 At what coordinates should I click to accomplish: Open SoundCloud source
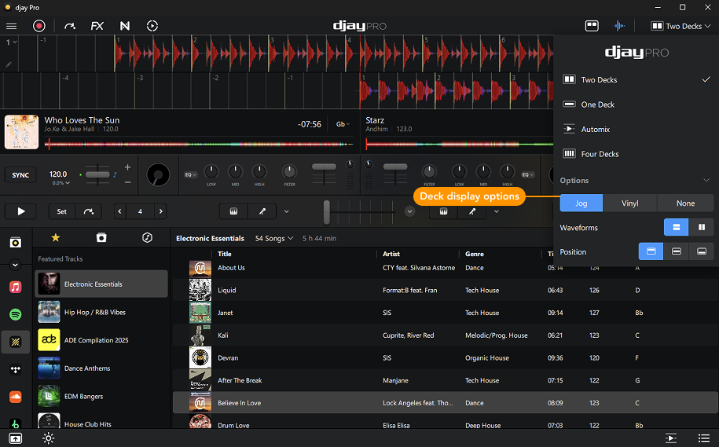pos(15,397)
